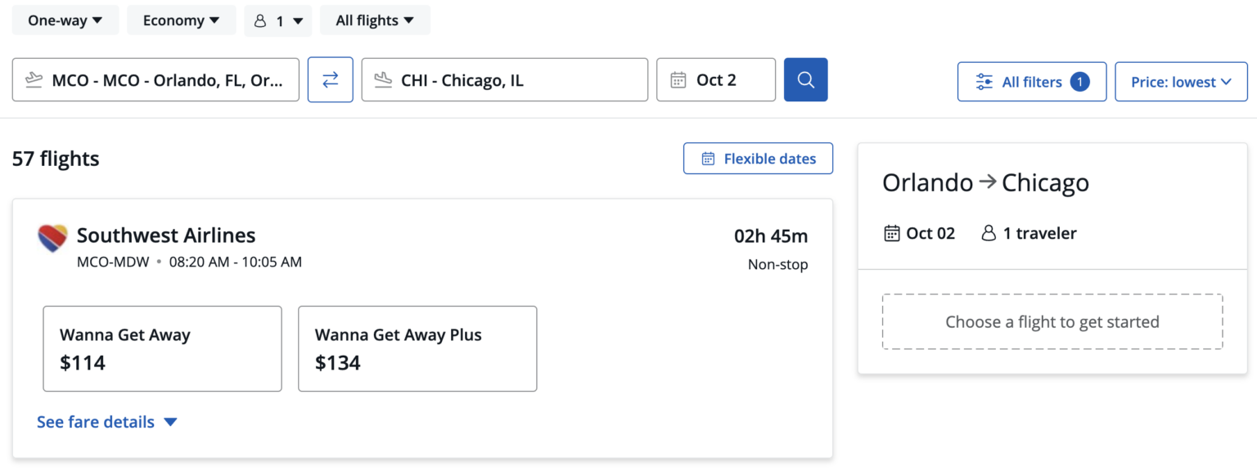Open the All filters panel
The image size is (1257, 471).
(1032, 82)
